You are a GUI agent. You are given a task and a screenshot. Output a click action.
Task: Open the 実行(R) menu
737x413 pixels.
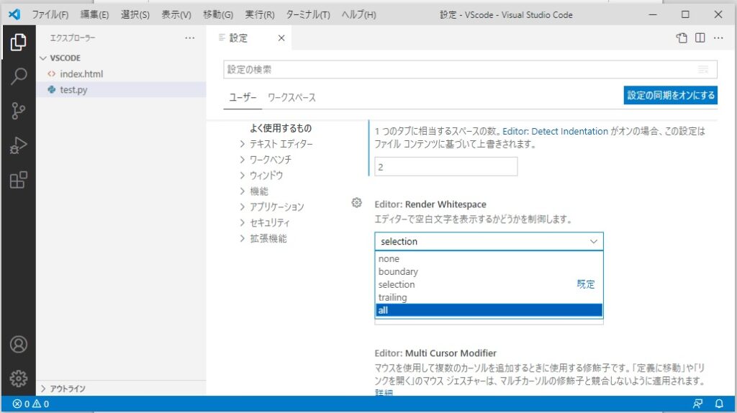click(x=259, y=14)
